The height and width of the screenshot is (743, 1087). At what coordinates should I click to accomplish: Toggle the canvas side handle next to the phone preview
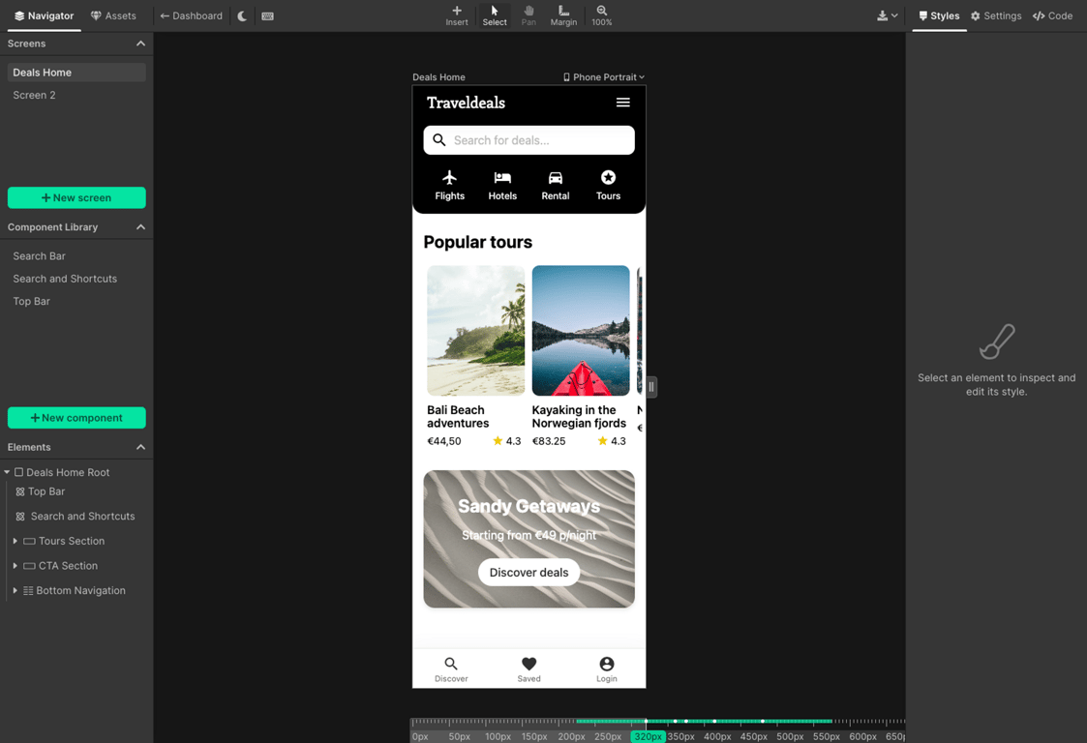coord(649,386)
